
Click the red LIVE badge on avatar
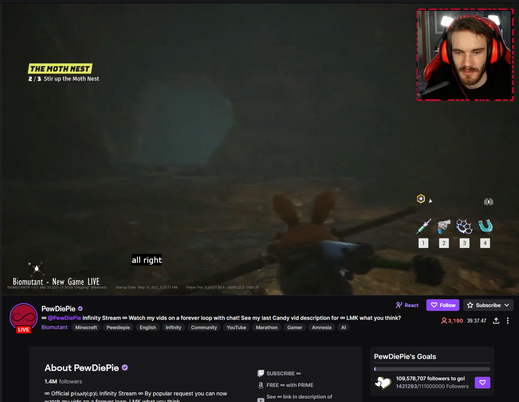click(x=24, y=330)
